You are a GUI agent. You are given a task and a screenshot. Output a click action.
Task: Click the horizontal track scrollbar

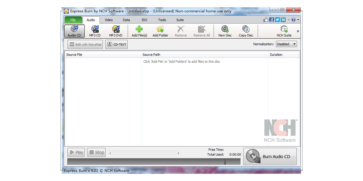tap(144, 153)
